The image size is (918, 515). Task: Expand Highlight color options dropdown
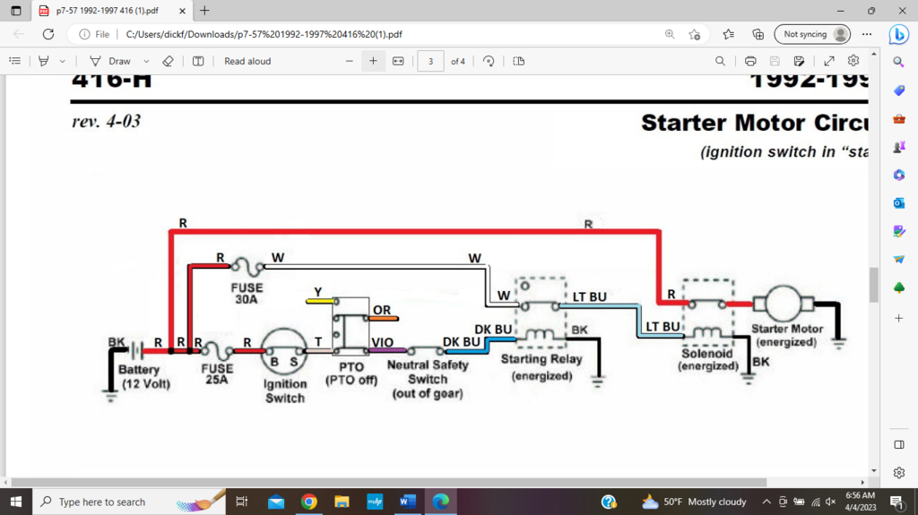[x=62, y=61]
